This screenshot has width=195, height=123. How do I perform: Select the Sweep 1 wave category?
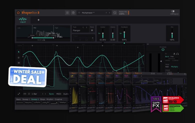[26, 99]
